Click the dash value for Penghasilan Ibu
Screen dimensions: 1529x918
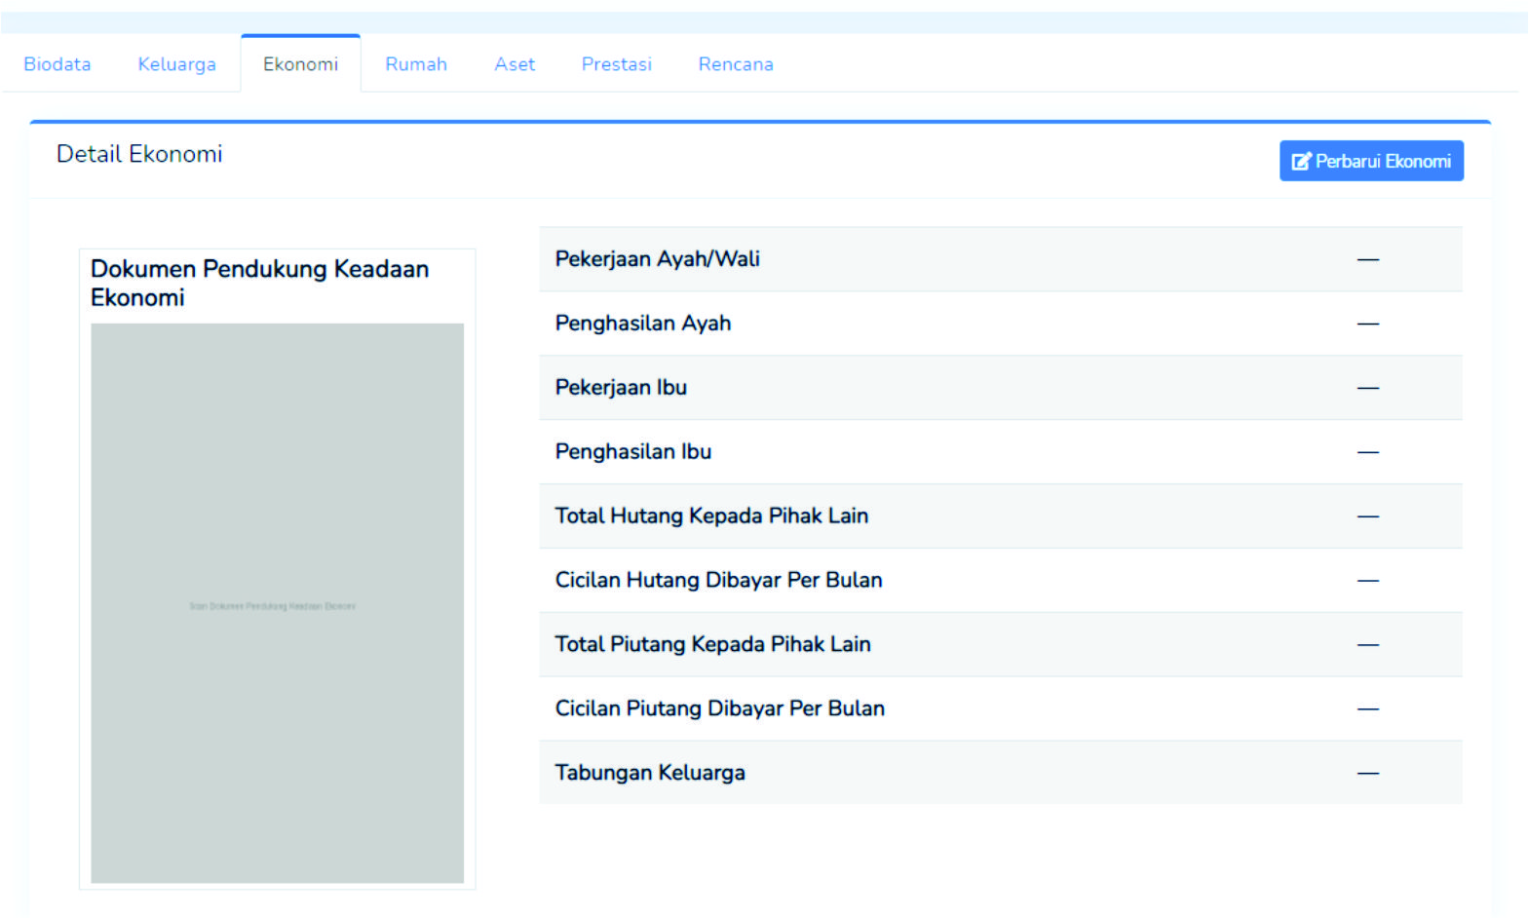[x=1368, y=452]
